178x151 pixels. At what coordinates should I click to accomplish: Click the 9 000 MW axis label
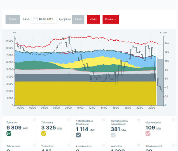click(10, 41)
